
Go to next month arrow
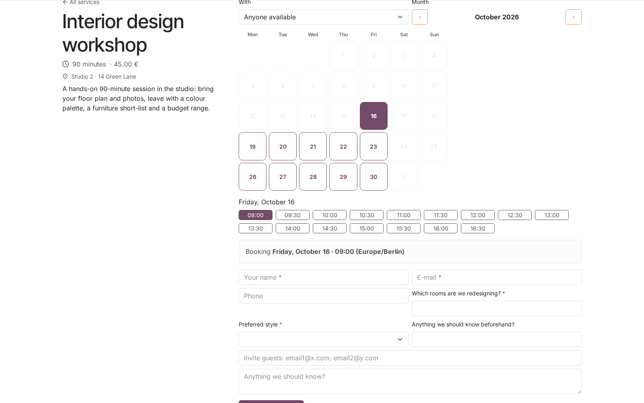(x=573, y=17)
